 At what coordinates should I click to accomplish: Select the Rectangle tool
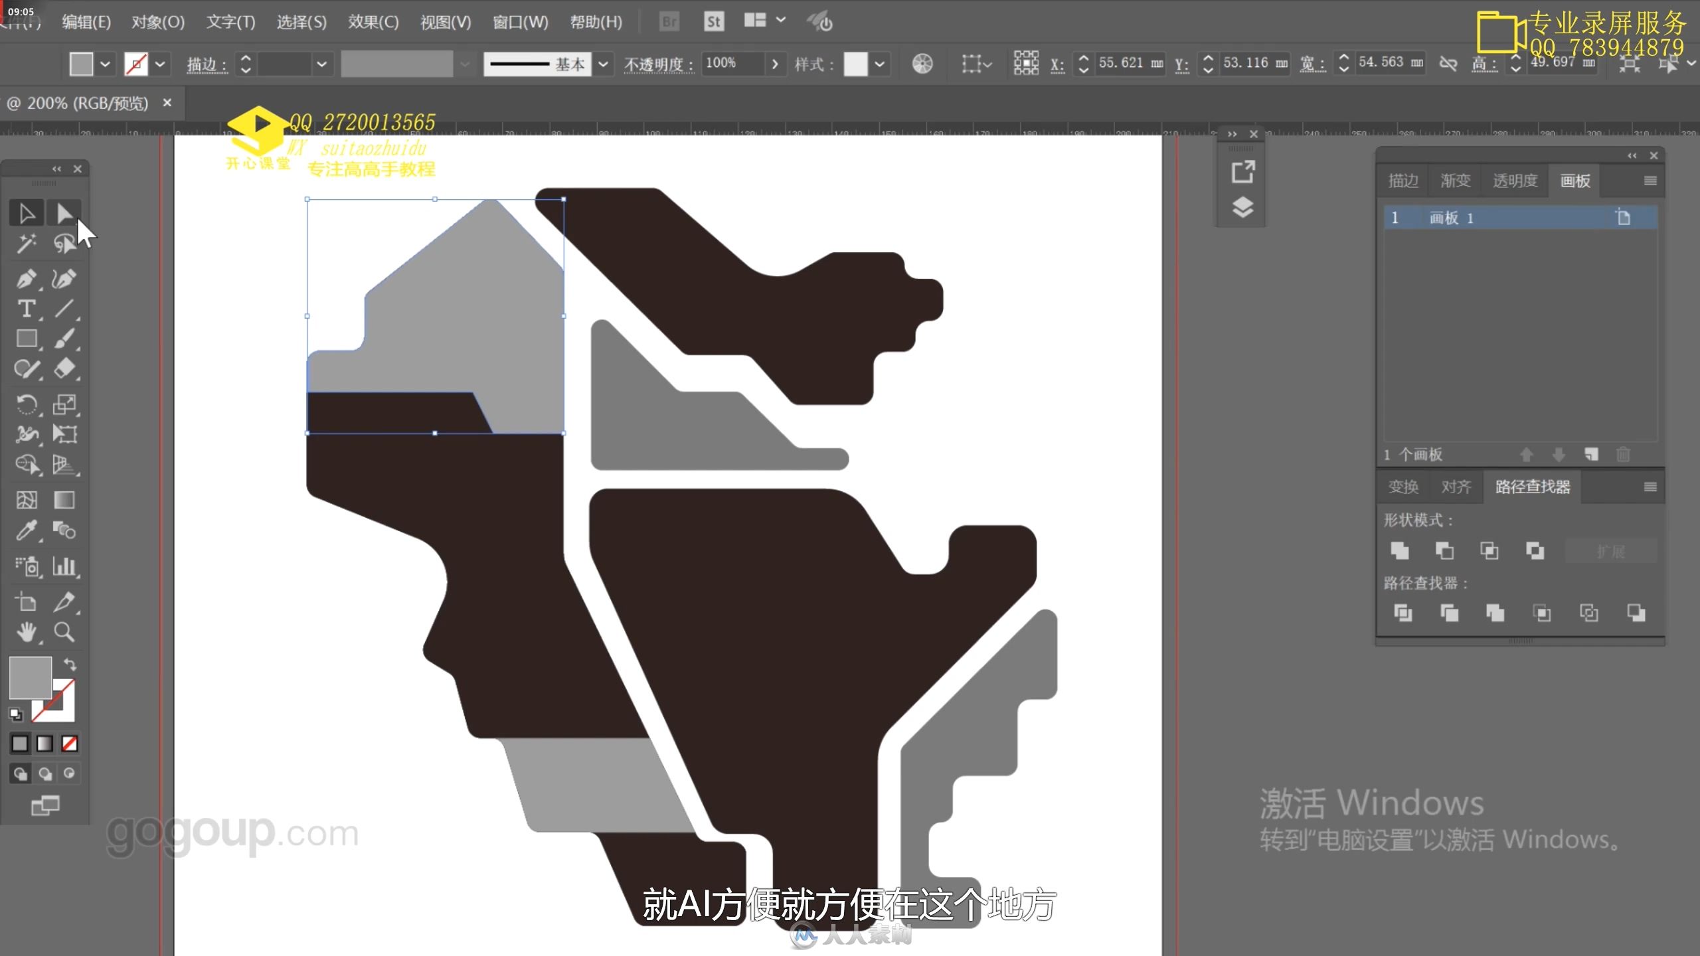(27, 339)
